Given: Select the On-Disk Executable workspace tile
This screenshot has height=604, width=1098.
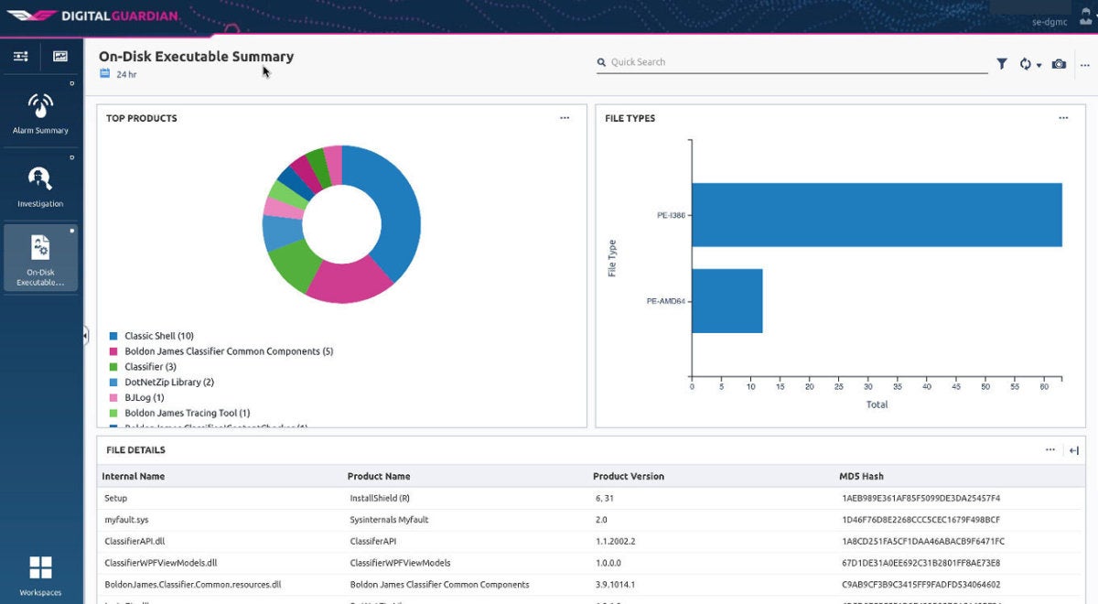Looking at the screenshot, I should (x=40, y=259).
